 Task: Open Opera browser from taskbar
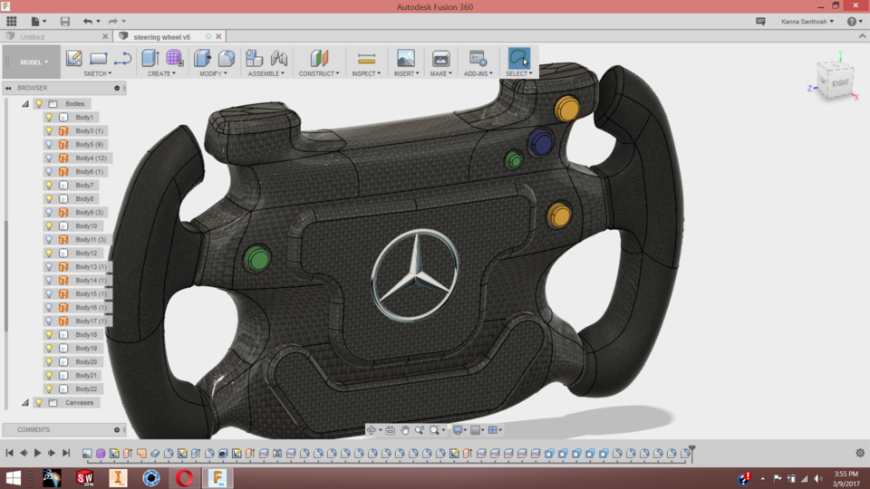pyautogui.click(x=184, y=478)
